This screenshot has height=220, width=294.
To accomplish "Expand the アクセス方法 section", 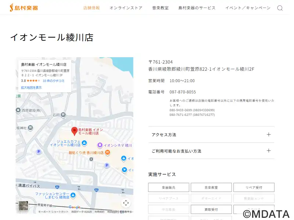I will 211,135.
